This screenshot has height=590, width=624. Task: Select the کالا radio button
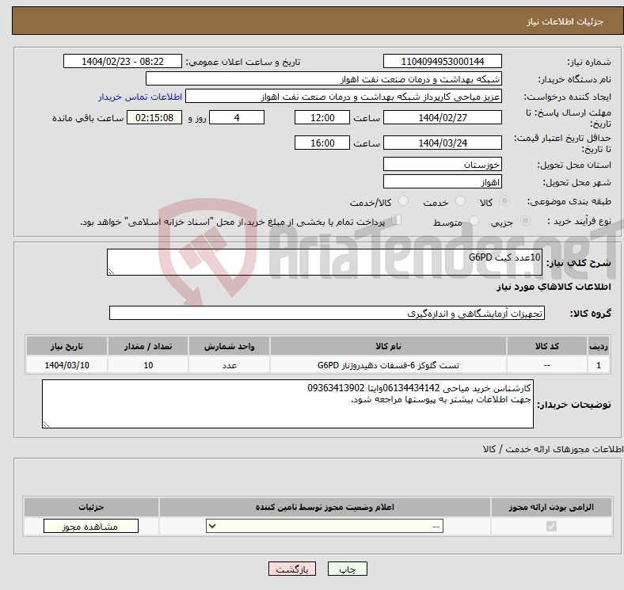504,201
